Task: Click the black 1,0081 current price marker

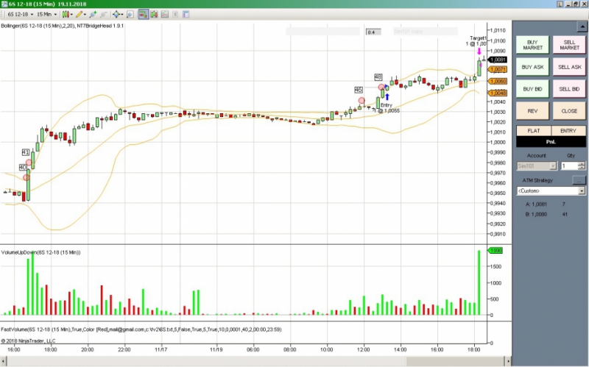Action: click(498, 60)
